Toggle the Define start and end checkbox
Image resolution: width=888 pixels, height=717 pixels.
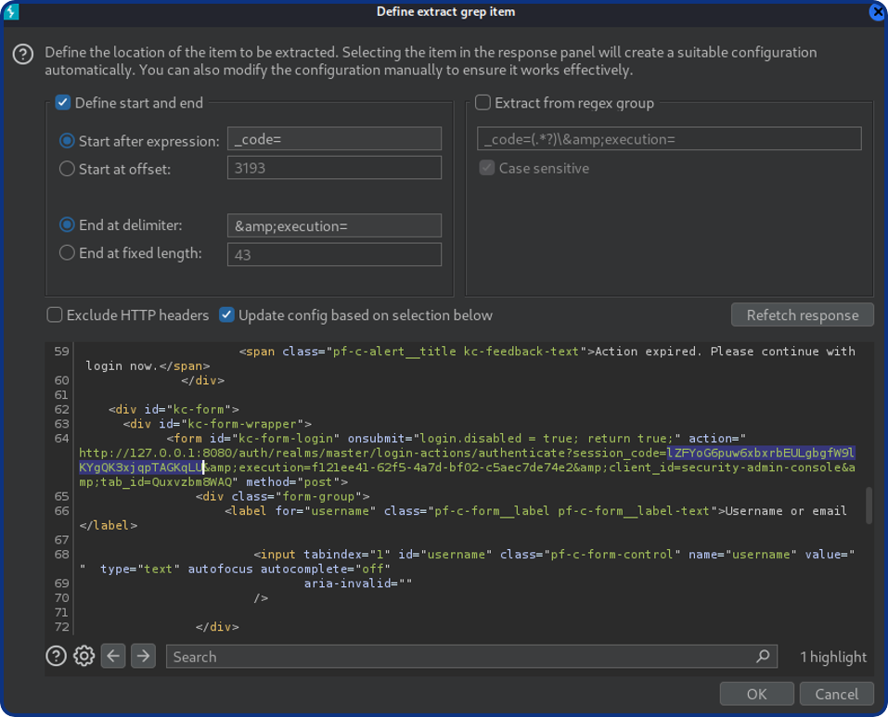[63, 103]
